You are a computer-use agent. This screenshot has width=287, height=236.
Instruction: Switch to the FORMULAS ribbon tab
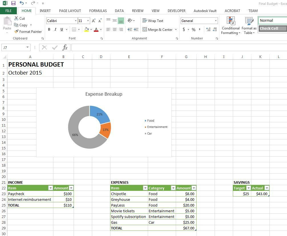coord(98,11)
